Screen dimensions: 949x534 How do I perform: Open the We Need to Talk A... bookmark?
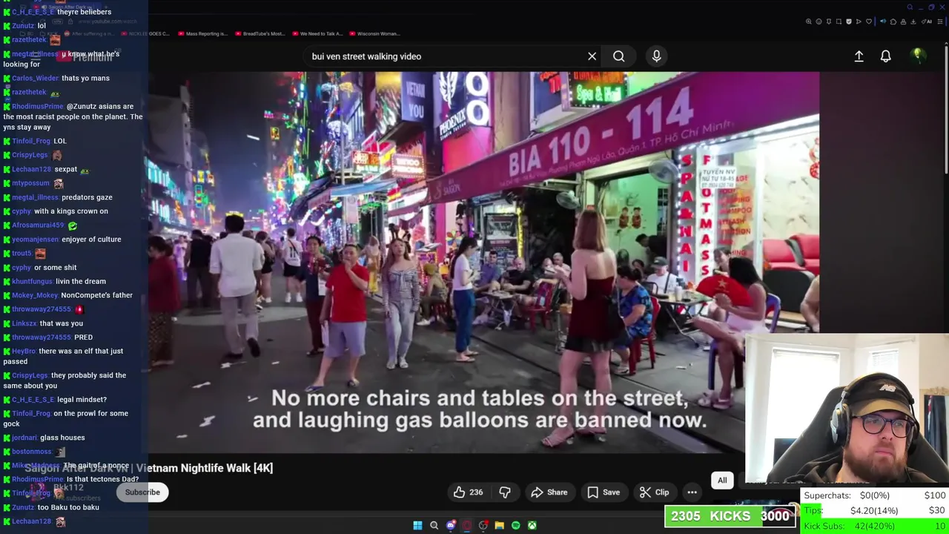(317, 33)
